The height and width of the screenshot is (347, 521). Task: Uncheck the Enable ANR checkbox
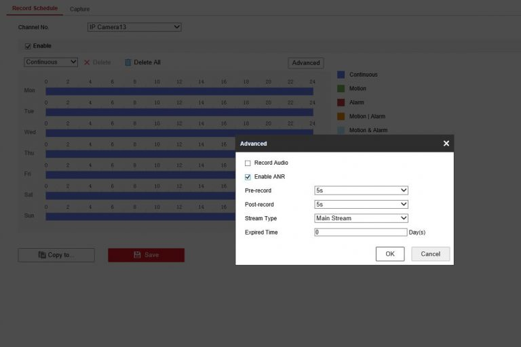(x=248, y=177)
